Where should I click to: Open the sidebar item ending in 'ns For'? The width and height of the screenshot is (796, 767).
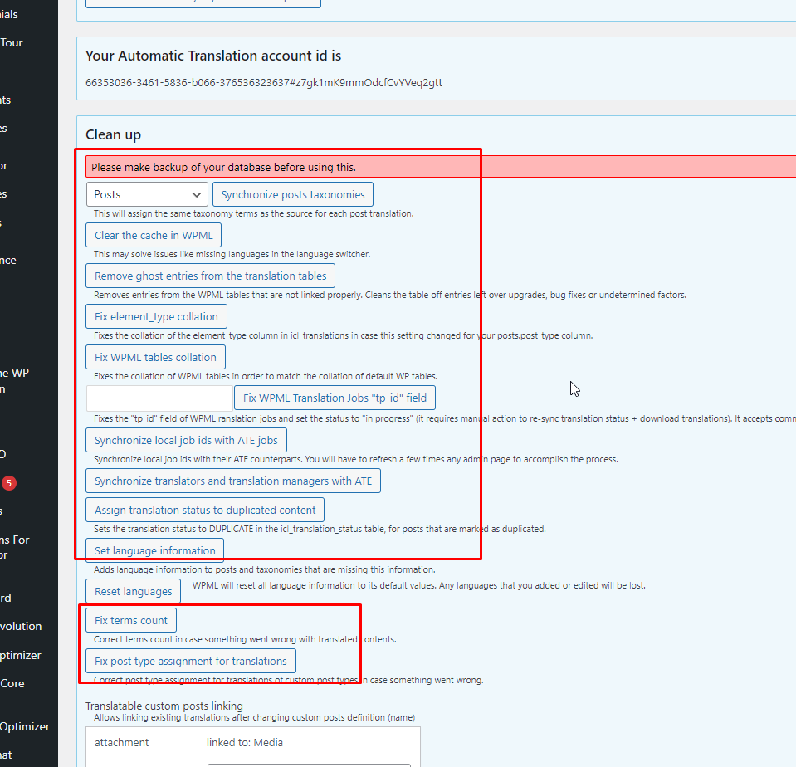[15, 547]
